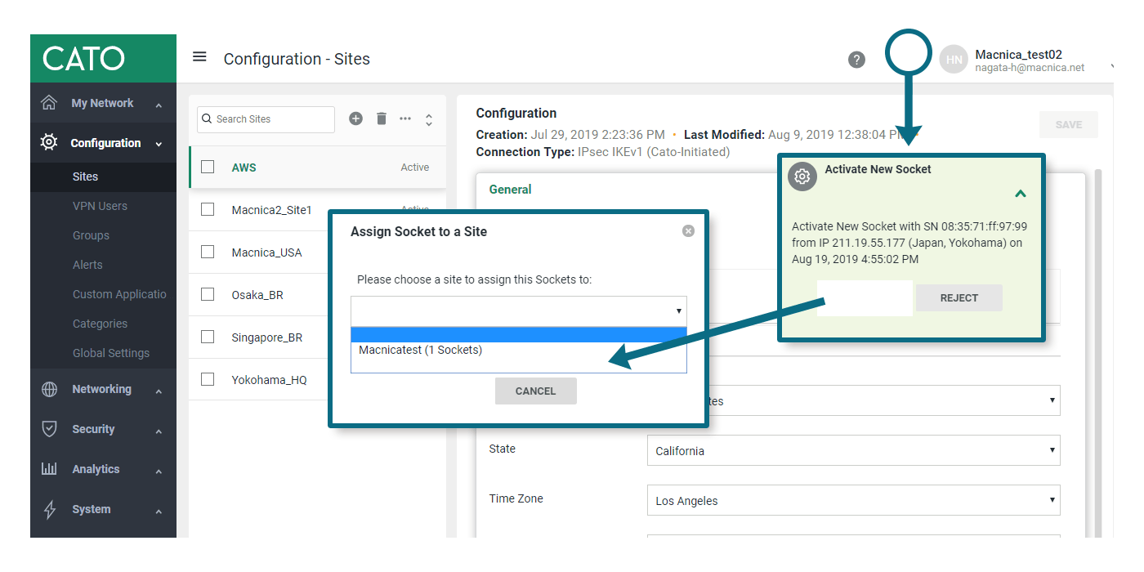Click the SAVE button
The width and height of the screenshot is (1144, 572).
coord(1069,124)
